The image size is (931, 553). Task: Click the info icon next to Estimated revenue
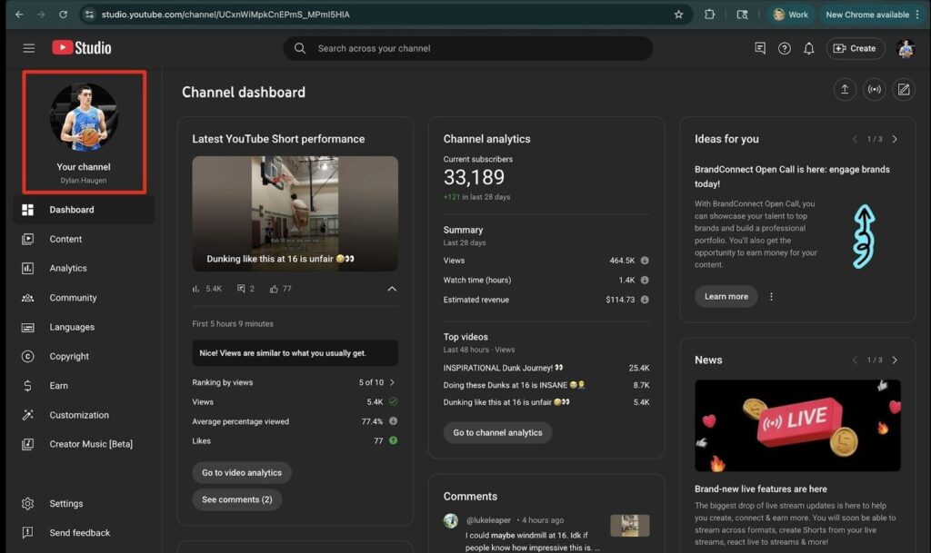[644, 300]
